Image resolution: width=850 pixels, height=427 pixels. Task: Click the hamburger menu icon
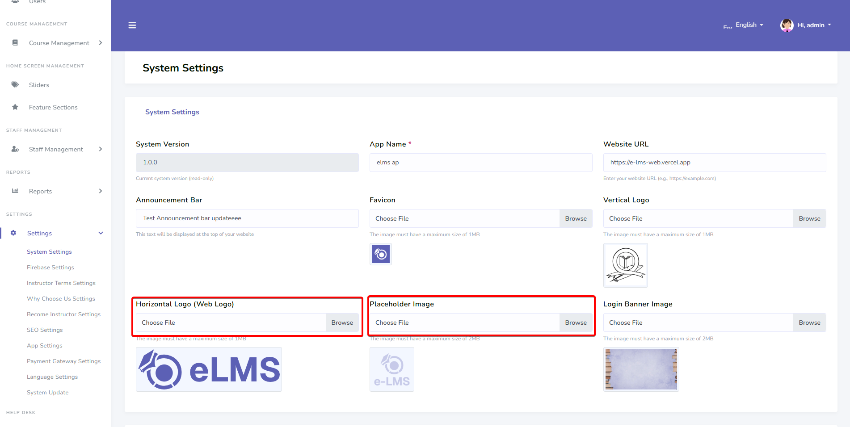click(x=132, y=25)
